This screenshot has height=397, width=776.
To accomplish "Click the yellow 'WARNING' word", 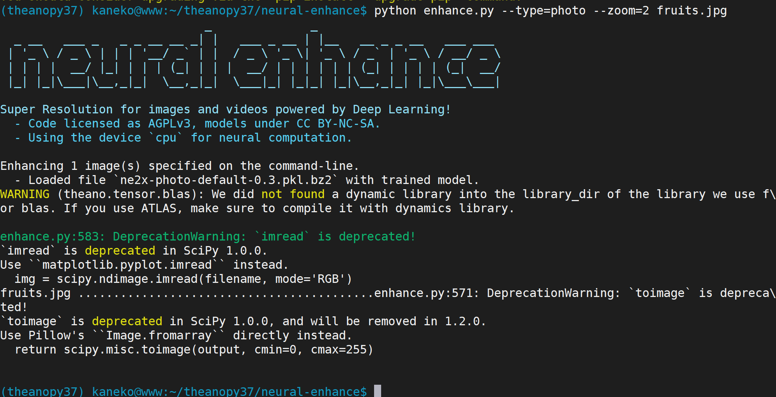I will [25, 194].
